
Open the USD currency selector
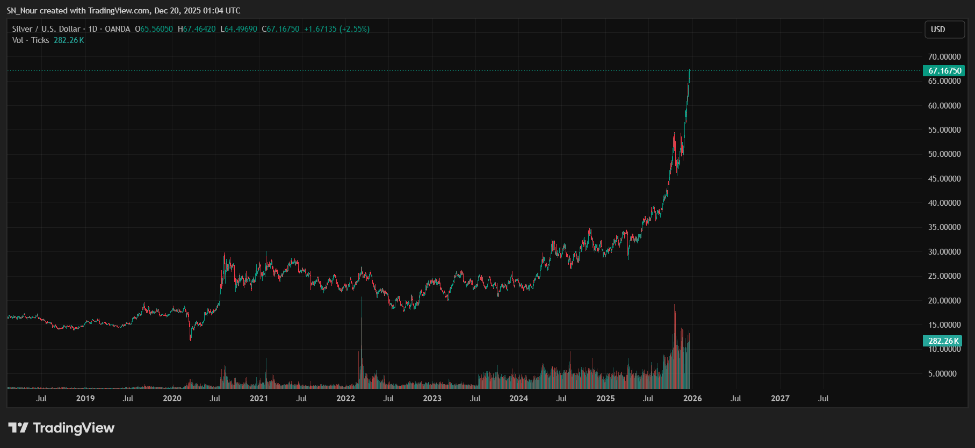[x=944, y=30]
